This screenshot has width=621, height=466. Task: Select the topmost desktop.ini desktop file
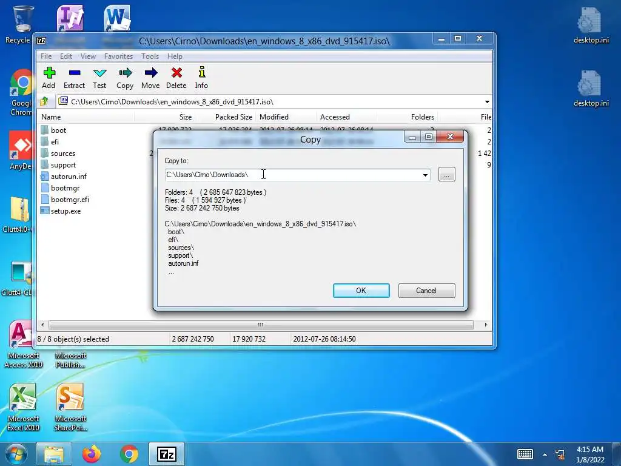tap(591, 25)
